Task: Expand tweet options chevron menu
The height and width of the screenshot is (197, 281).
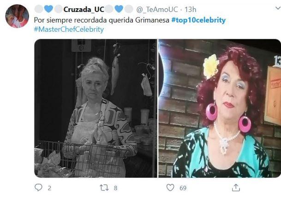Action: point(278,8)
